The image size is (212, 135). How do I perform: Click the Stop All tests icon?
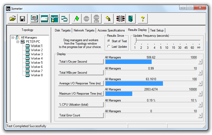pyautogui.click(x=96, y=19)
